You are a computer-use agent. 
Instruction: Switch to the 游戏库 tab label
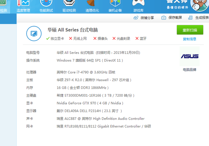pyautogui.click(x=138, y=10)
